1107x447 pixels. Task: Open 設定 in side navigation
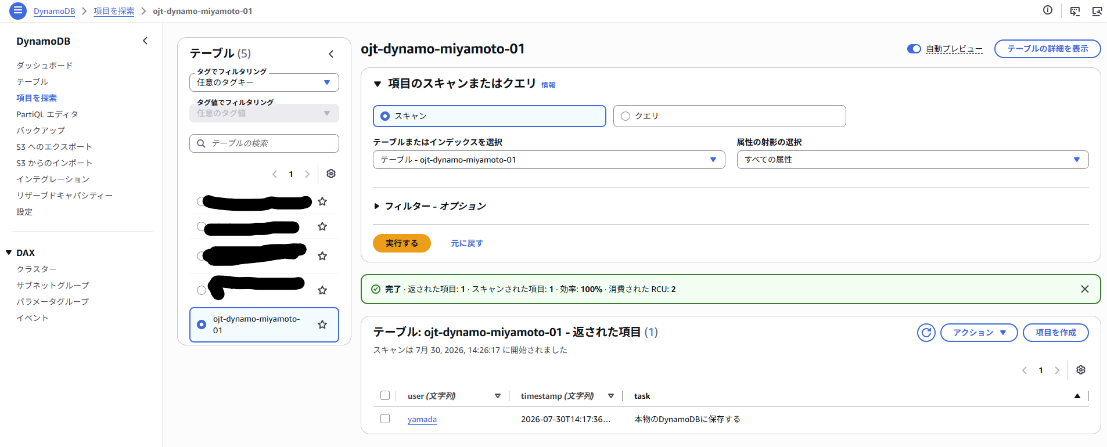coord(24,212)
